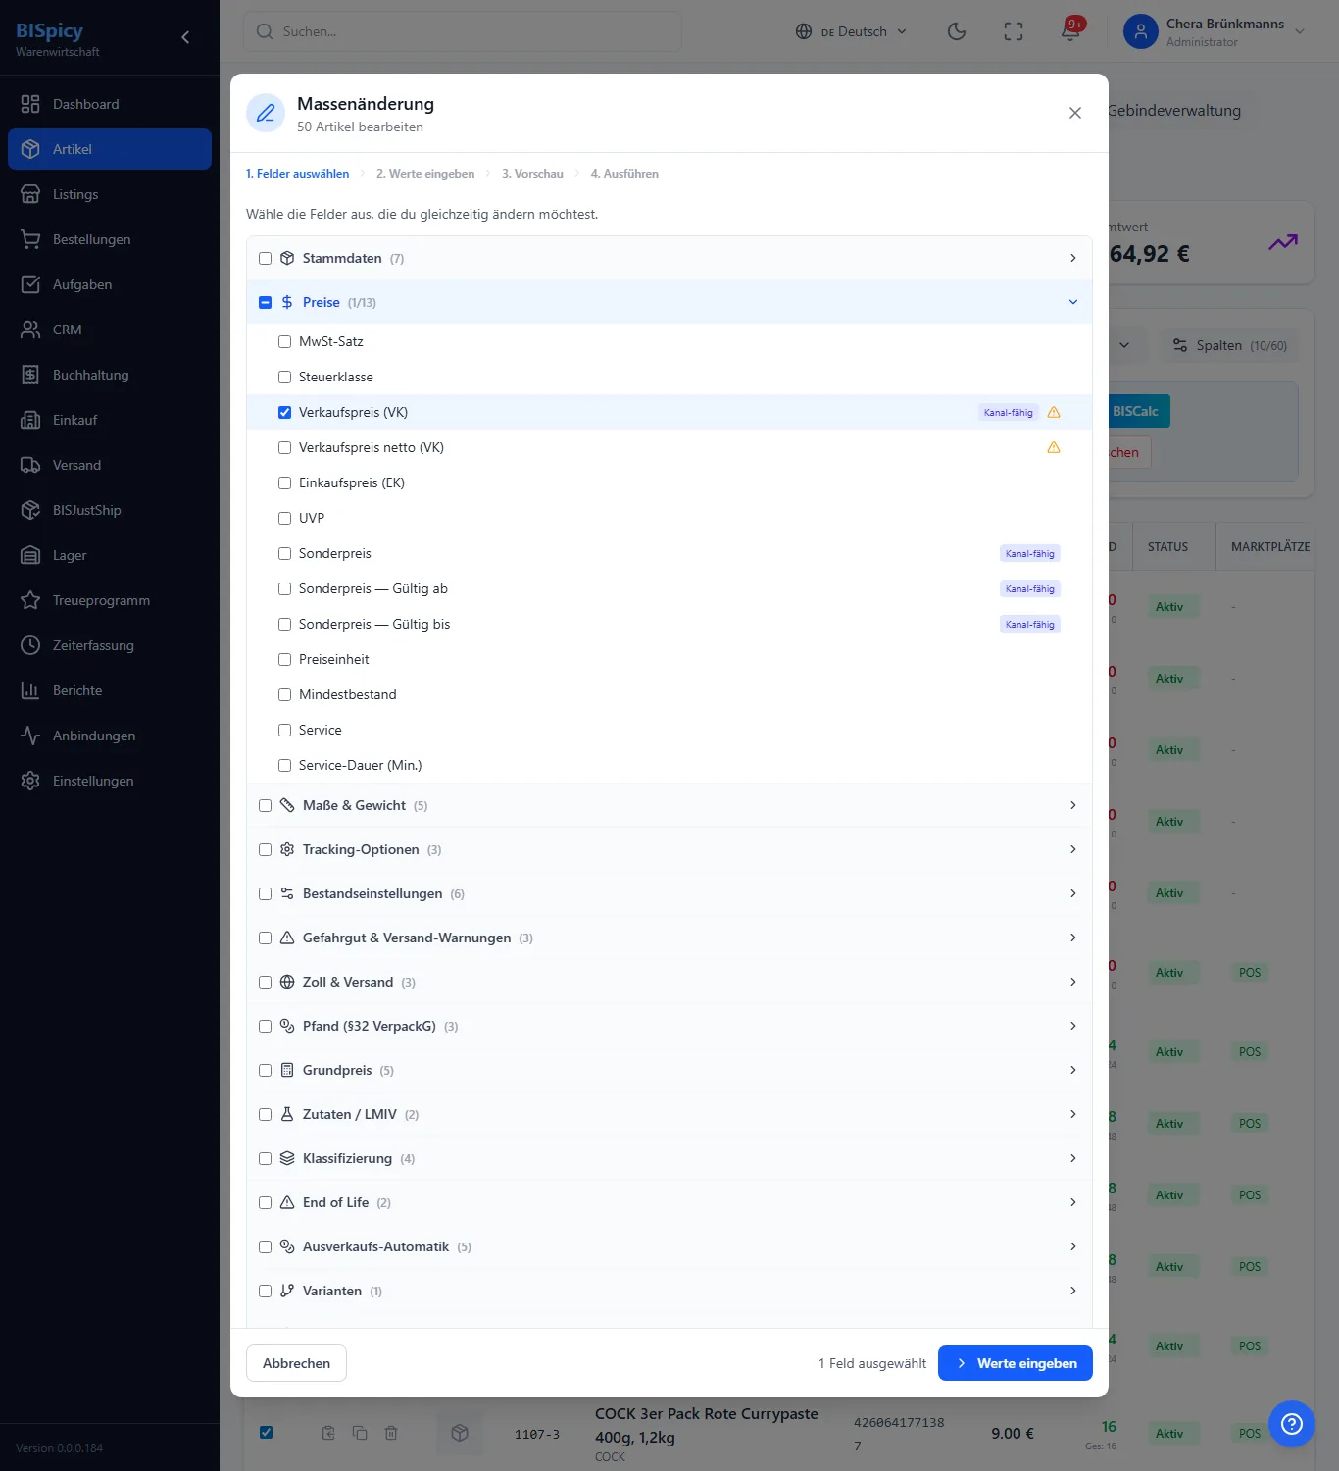Collapse the Preise section chevron
The width and height of the screenshot is (1339, 1471).
(x=1072, y=302)
